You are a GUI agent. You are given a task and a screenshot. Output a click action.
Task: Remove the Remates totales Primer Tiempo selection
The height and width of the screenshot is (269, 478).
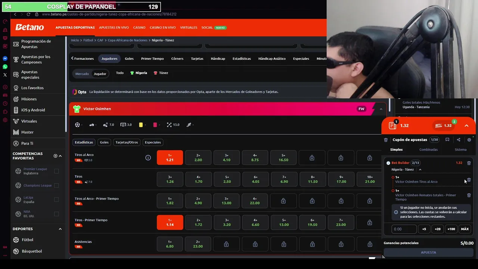coord(469,195)
